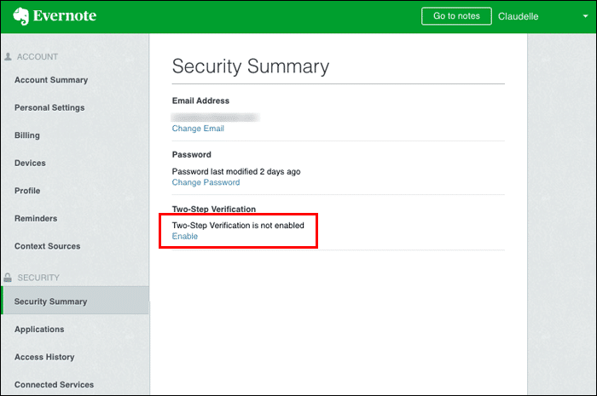Click the ACCOUNT section header person icon
The width and height of the screenshot is (597, 396).
(8, 56)
